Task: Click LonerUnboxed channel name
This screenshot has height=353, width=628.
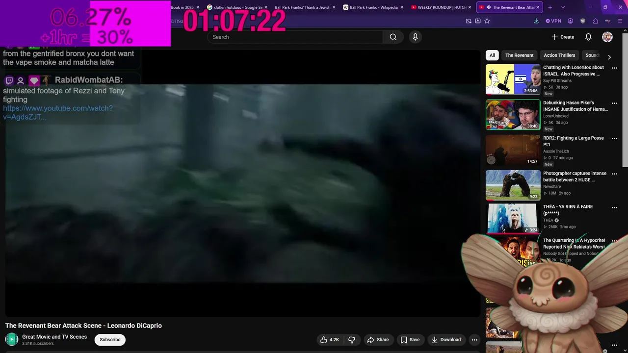Action: [x=556, y=116]
